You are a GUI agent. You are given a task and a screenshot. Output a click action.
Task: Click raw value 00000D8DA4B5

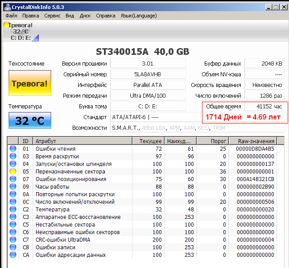coord(255,149)
